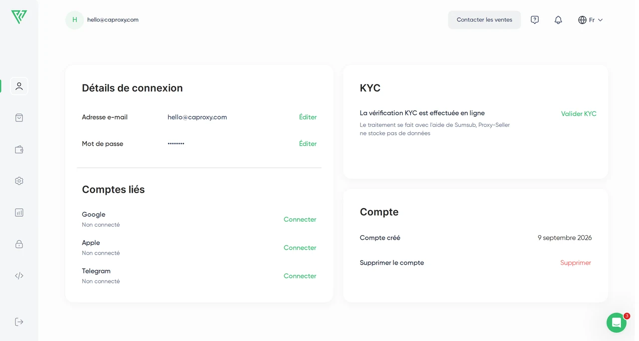Image resolution: width=639 pixels, height=341 pixels.
Task: Edit the Mot de passe field
Action: (x=308, y=143)
